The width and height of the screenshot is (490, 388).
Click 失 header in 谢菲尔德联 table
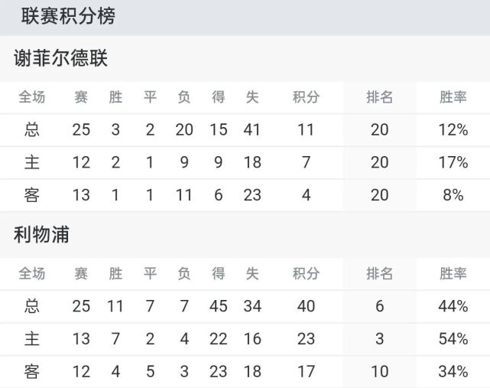pos(252,97)
